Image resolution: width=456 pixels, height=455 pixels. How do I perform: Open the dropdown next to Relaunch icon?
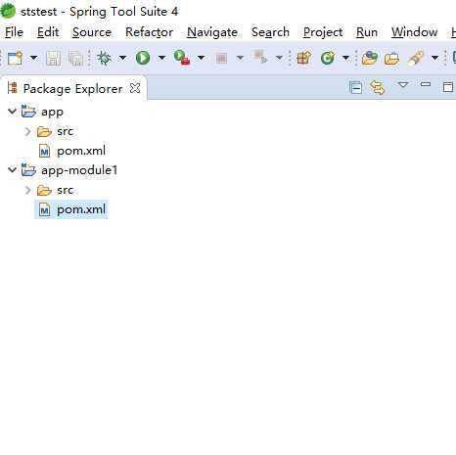tap(201, 58)
